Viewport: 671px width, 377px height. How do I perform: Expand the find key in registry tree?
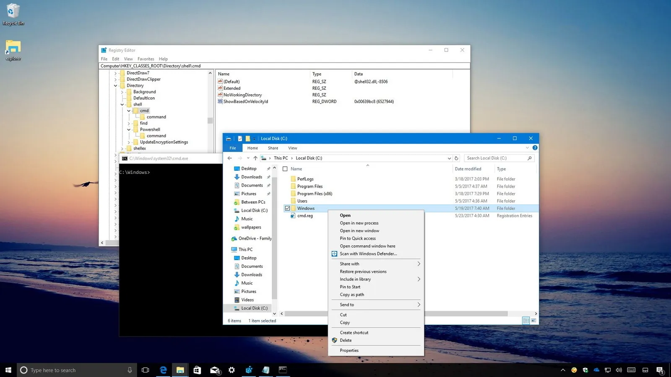tap(129, 123)
